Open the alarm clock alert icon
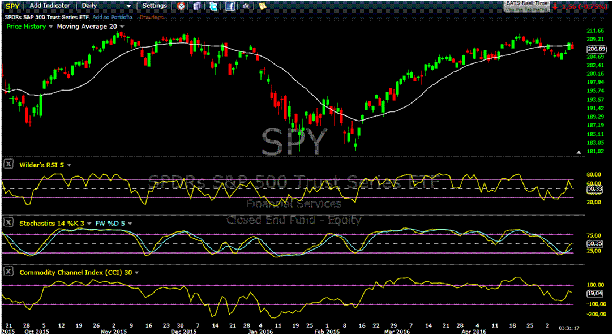The image size is (613, 335). pyautogui.click(x=181, y=6)
